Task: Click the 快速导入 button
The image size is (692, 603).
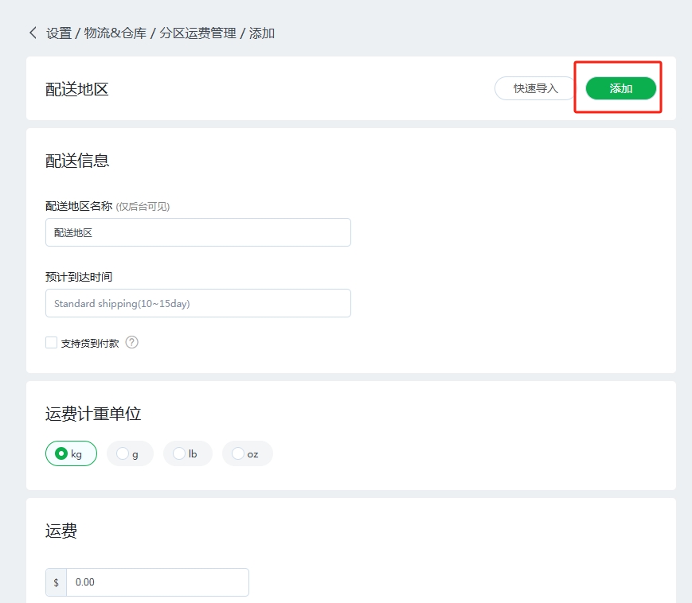Action: (x=535, y=88)
